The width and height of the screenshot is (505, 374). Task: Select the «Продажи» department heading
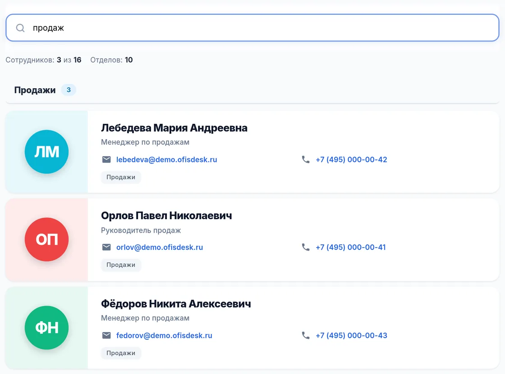[x=35, y=90]
